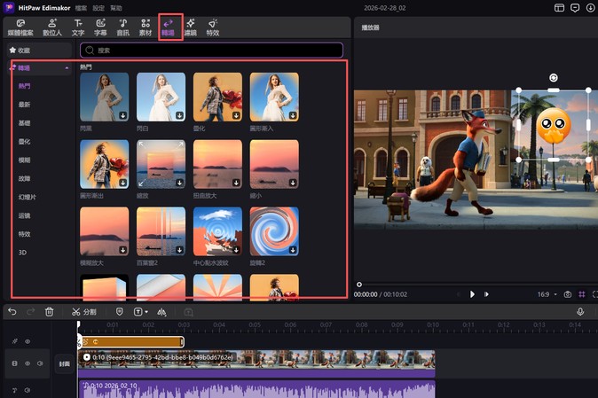Mute the audio track
Image resolution: width=598 pixels, height=398 pixels.
pos(28,390)
